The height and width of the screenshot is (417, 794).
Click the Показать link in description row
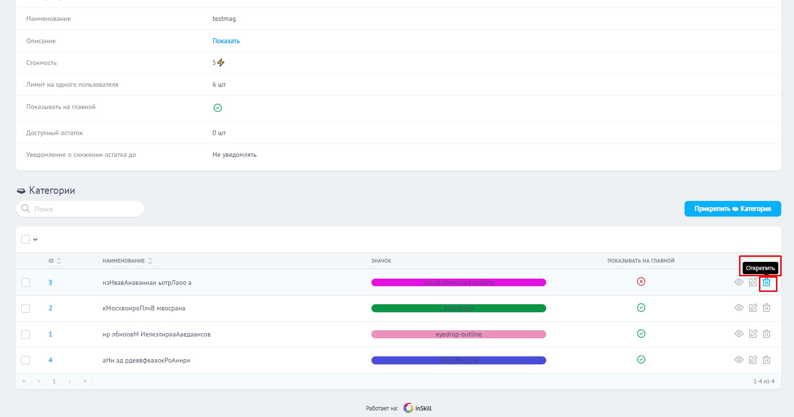click(226, 41)
